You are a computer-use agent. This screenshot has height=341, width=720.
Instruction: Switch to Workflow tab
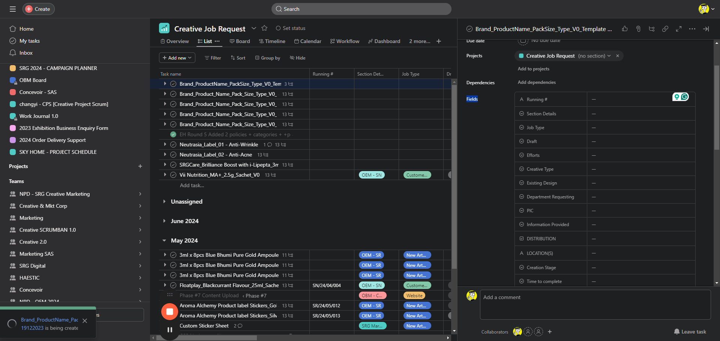coord(345,41)
